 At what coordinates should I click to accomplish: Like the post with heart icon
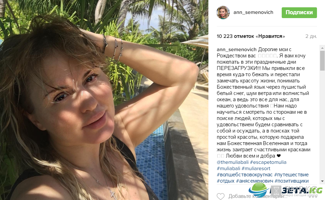221,196
